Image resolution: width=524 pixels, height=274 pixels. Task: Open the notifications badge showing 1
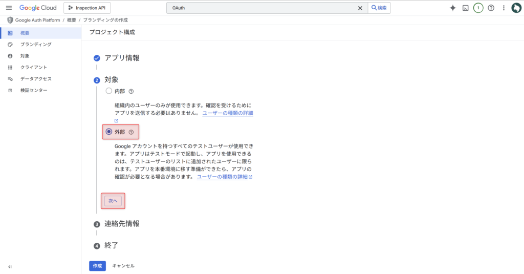click(478, 8)
